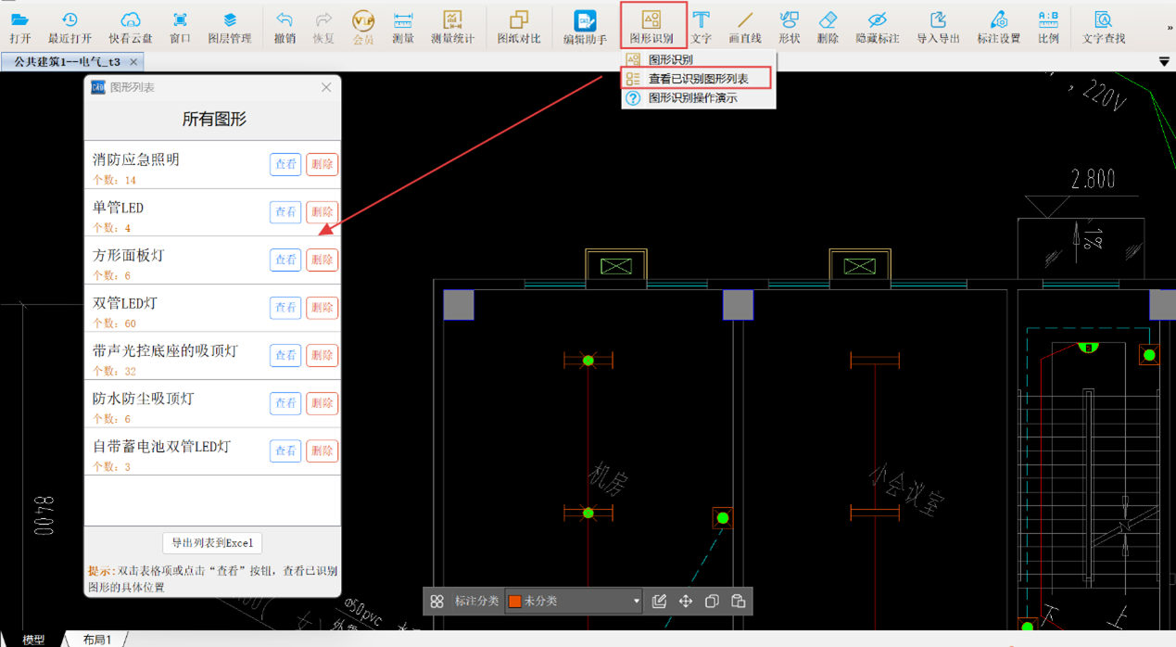
Task: Click 导出列表到Excel button
Action: pyautogui.click(x=212, y=543)
